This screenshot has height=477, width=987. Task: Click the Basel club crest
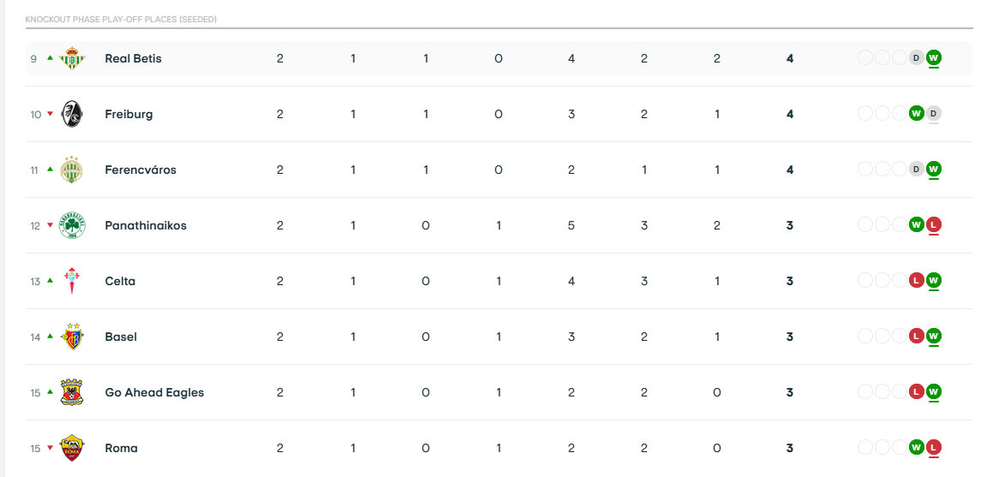(72, 337)
